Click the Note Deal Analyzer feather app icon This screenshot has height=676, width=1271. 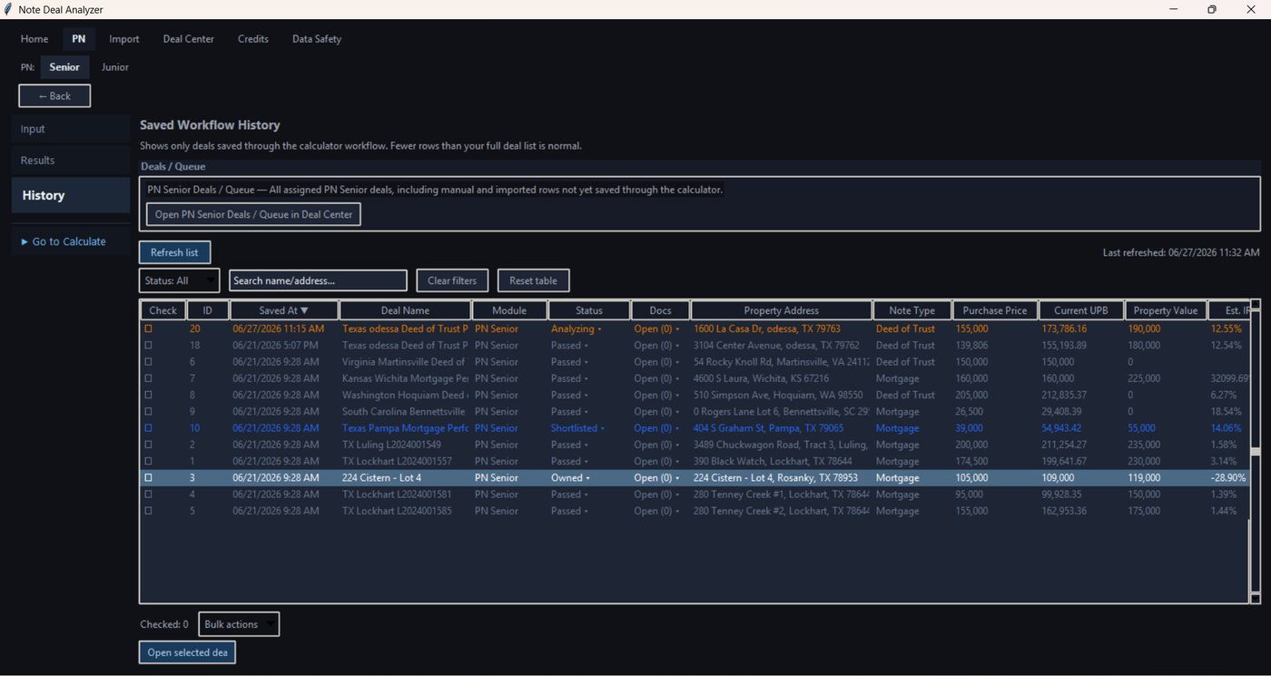pos(7,9)
